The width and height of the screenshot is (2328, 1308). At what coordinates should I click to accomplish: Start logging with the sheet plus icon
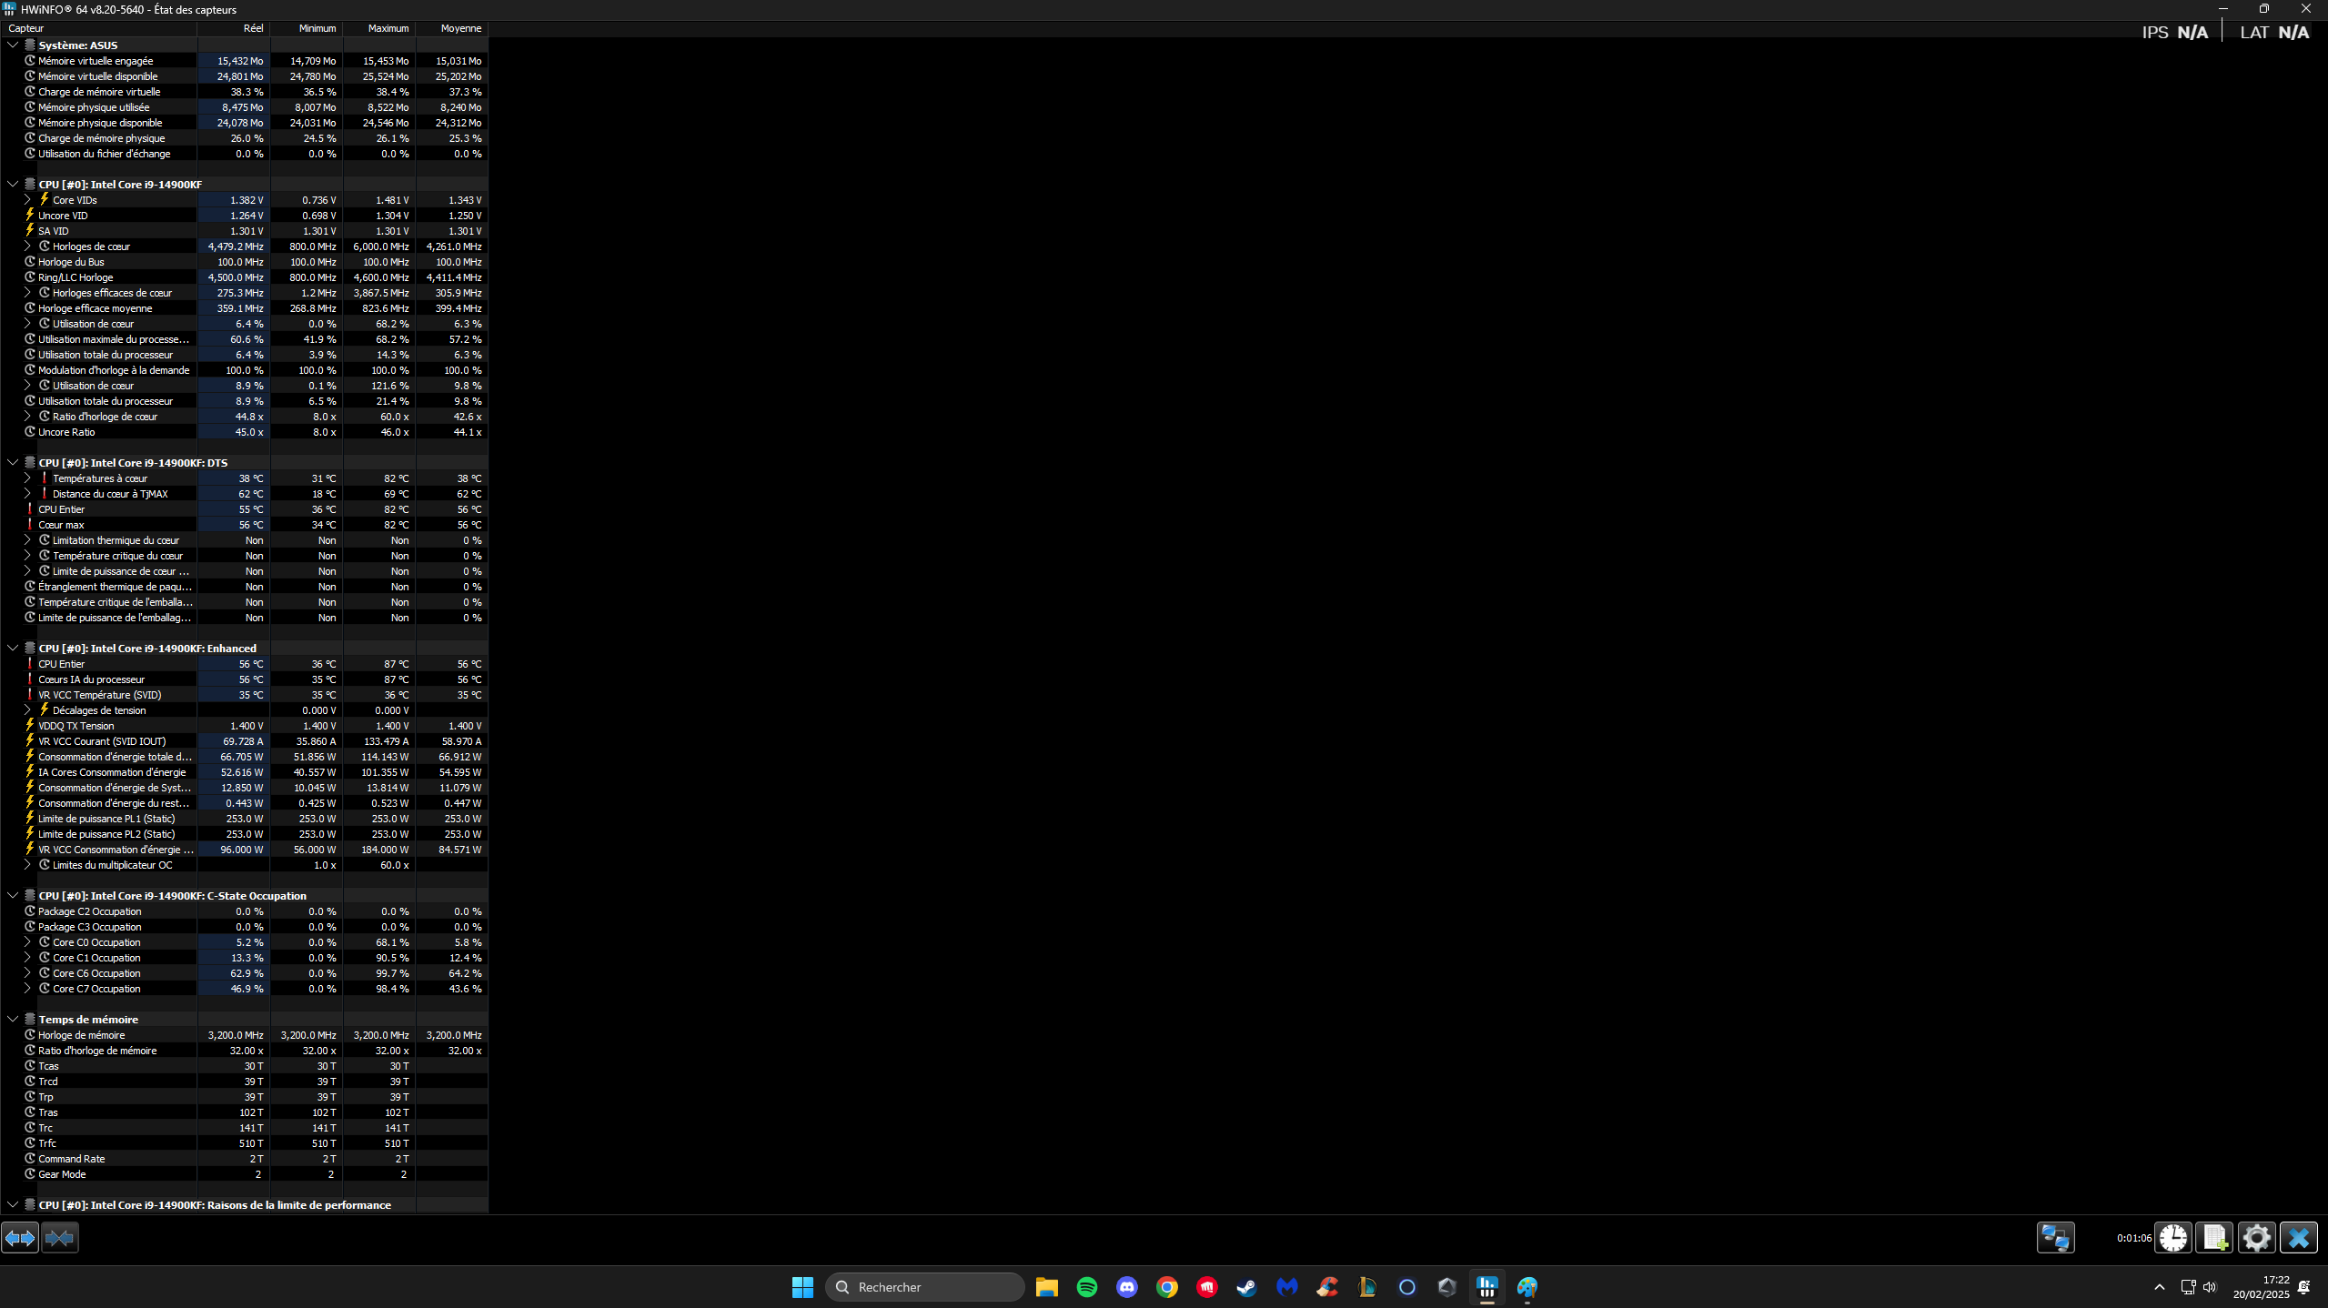[2214, 1238]
